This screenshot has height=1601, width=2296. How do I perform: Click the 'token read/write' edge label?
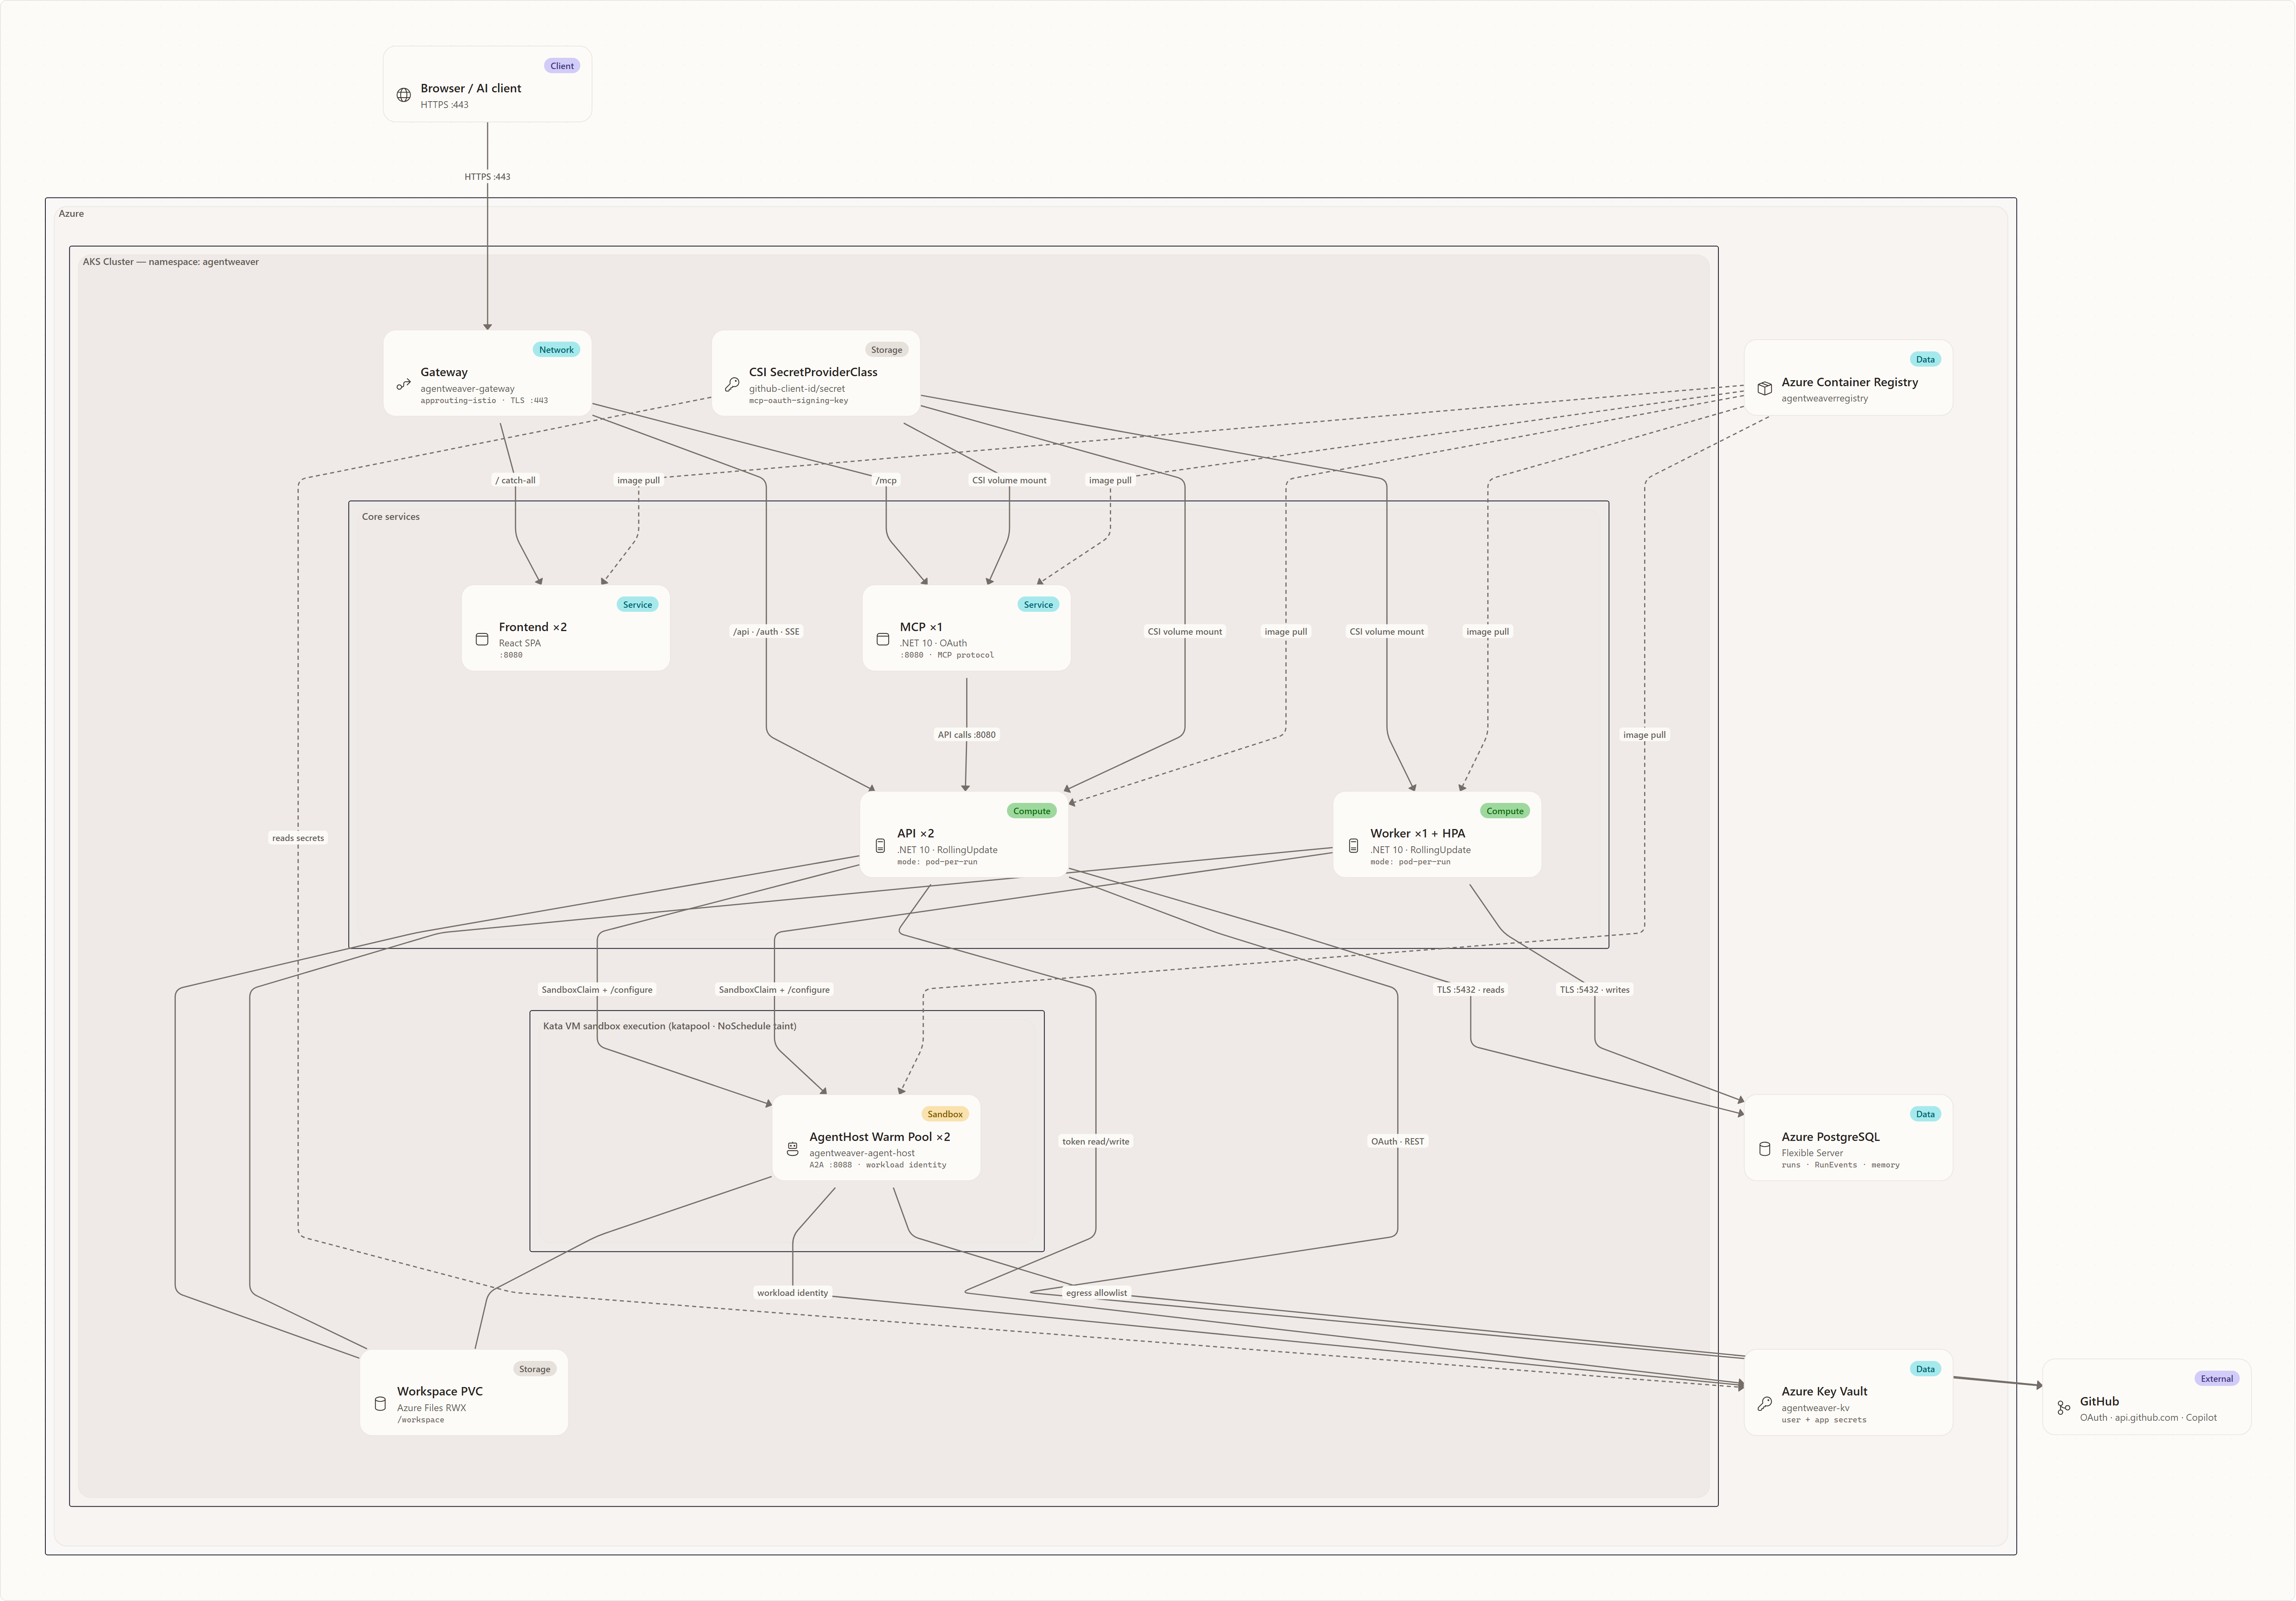[x=1096, y=1141]
